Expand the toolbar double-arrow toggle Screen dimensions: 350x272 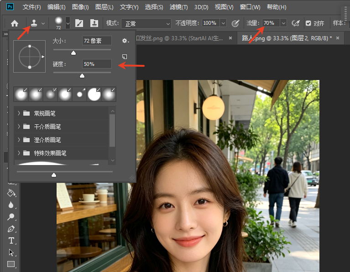coord(6,34)
